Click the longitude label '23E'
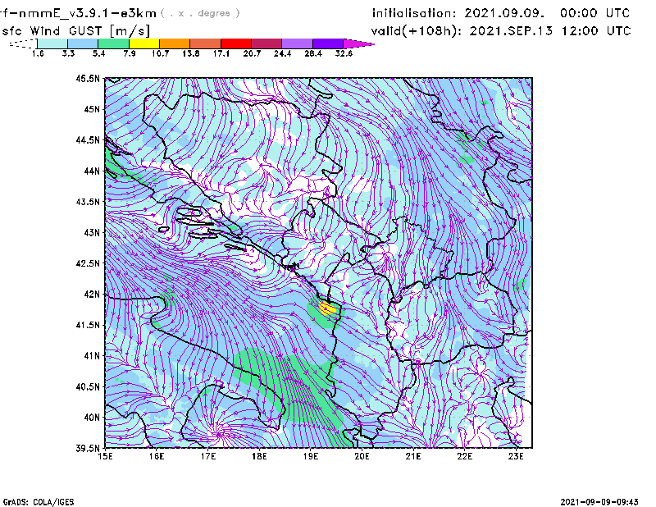This screenshot has height=507, width=656. tap(516, 456)
